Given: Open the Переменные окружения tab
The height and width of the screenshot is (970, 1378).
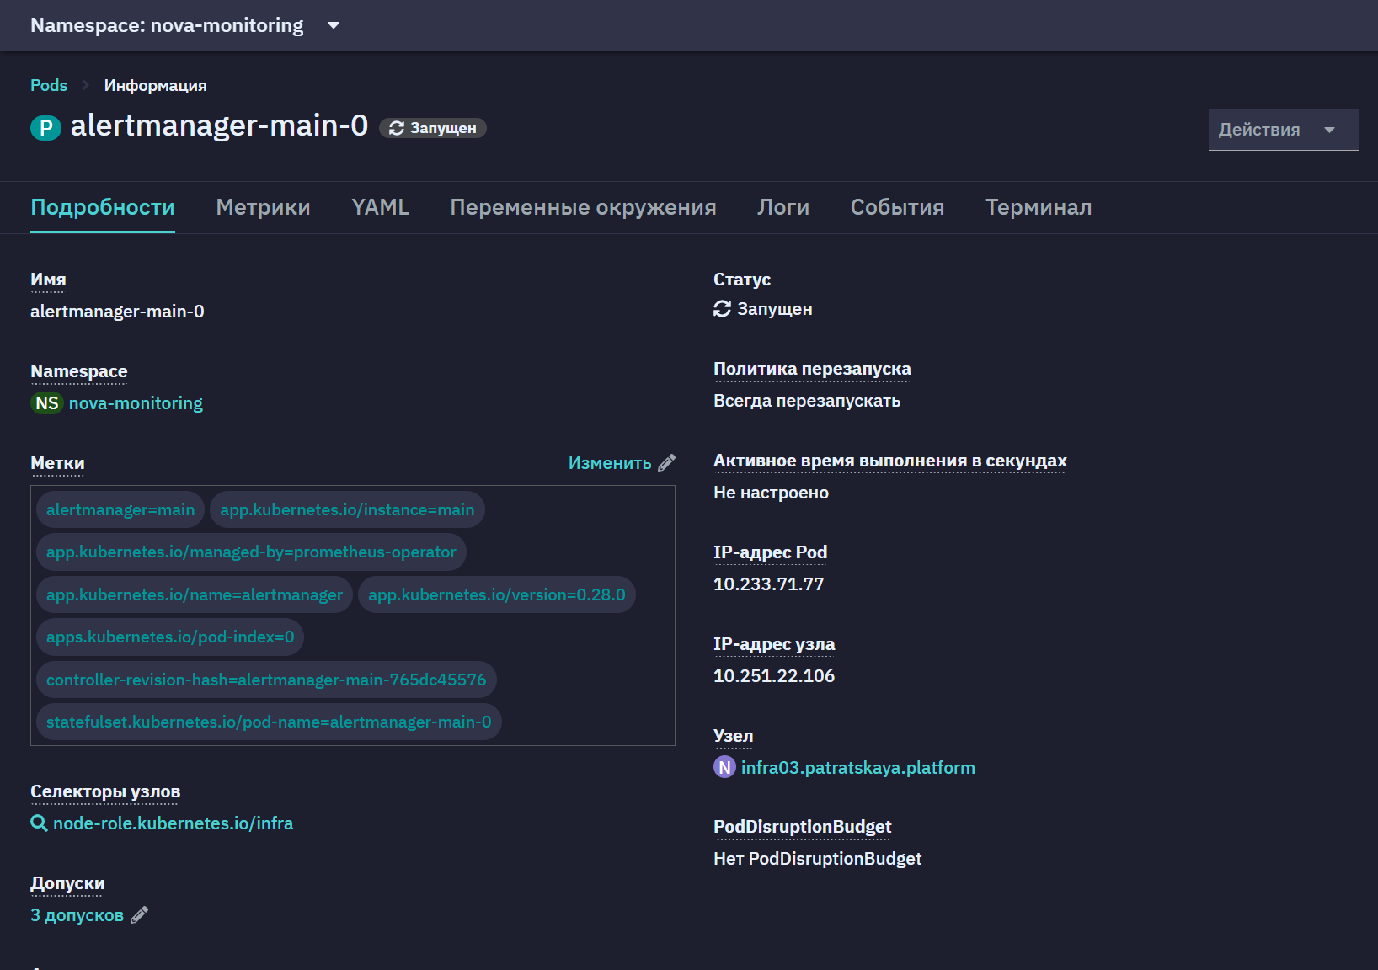Looking at the screenshot, I should point(583,207).
